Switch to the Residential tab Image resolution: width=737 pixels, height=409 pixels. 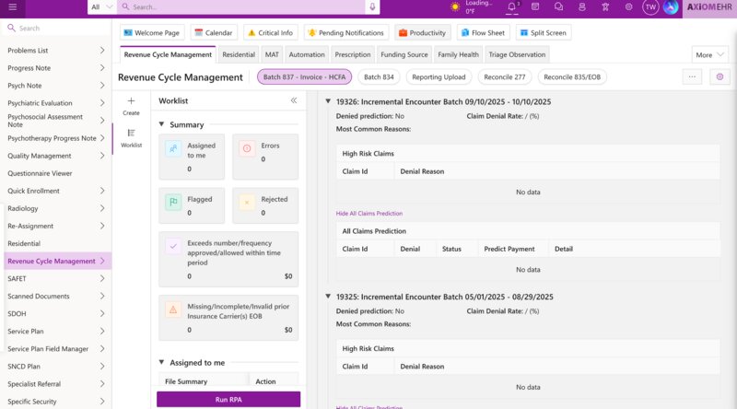239,54
